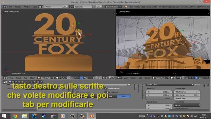211x119 pixels.
Task: Click the Start Frame value field
Action: pyautogui.click(x=187, y=92)
